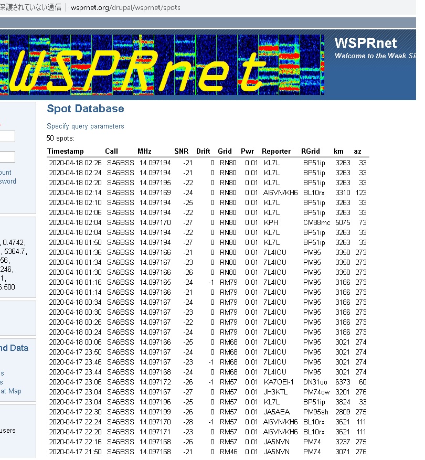Click the Spot Database page heading
This screenshot has width=425, height=460.
(84, 109)
